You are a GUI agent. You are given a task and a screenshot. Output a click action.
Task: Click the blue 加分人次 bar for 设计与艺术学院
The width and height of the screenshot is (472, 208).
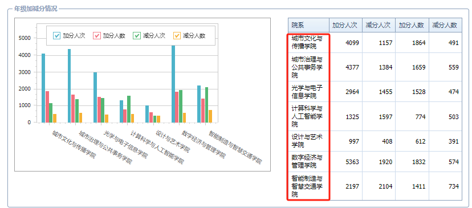click(x=147, y=114)
